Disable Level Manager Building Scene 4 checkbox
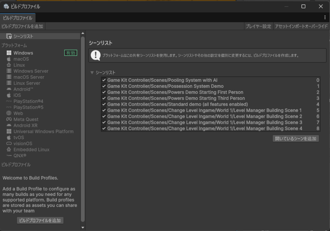The height and width of the screenshot is (231, 330). pyautogui.click(x=104, y=128)
